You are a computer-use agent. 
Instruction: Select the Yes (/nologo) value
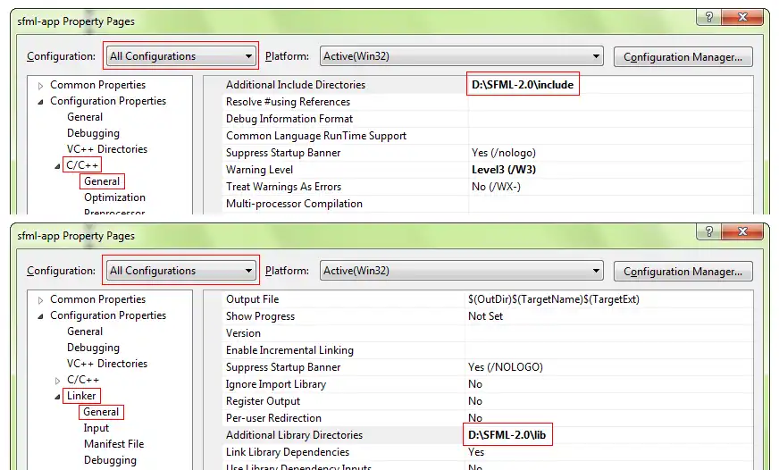tap(504, 153)
